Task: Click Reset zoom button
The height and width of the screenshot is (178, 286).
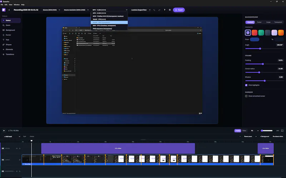Action: coord(248,136)
